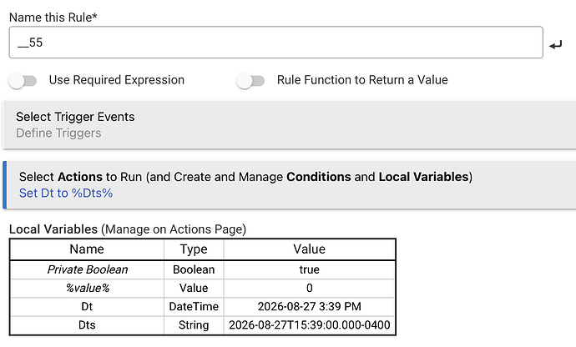This screenshot has height=347, width=576.
Task: Click the 2026-08-27 3:39 PM value
Action: click(x=310, y=307)
